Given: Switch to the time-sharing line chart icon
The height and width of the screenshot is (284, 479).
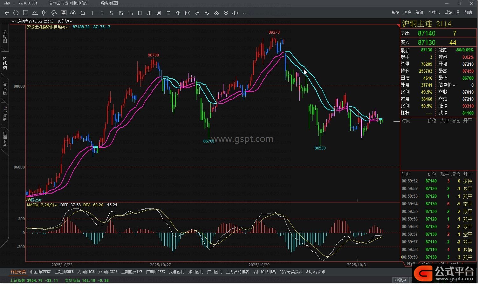Looking at the screenshot, I should click(35, 13).
